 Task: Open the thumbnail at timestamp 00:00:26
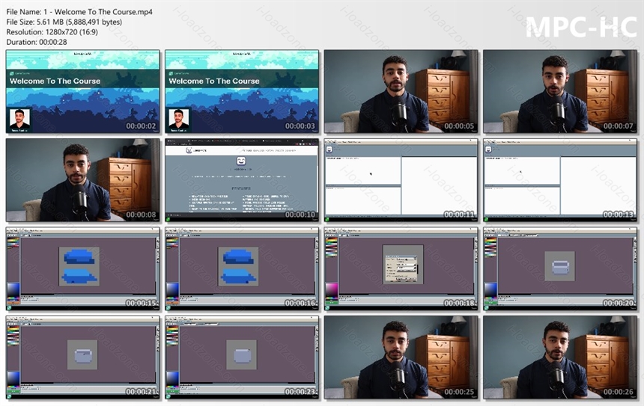[560, 357]
